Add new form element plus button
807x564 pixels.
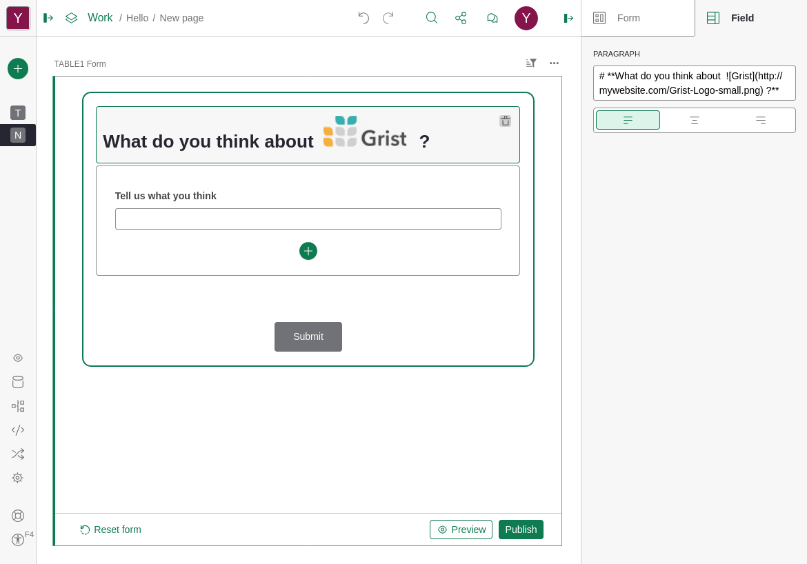(308, 251)
